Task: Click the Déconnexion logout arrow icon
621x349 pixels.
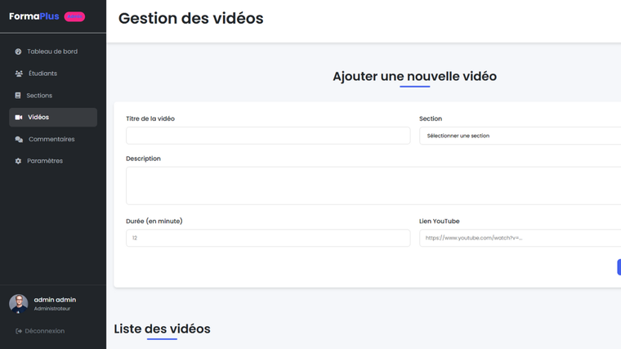Action: pos(19,331)
